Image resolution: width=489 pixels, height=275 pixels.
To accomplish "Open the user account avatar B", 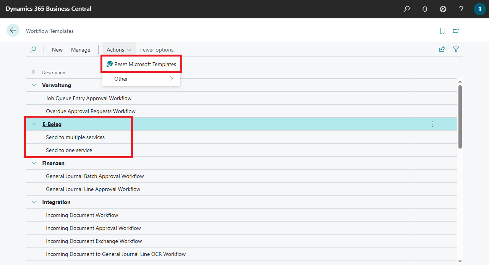I will (x=480, y=9).
